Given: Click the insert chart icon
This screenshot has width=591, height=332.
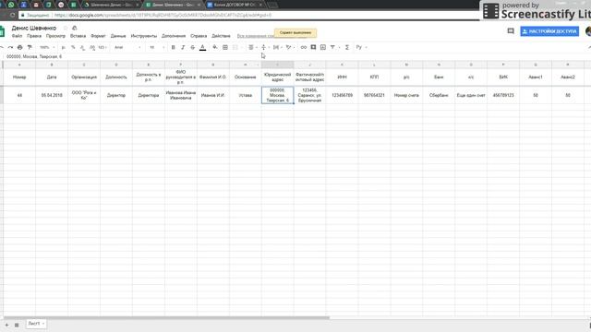Looking at the screenshot, I should click(x=323, y=47).
